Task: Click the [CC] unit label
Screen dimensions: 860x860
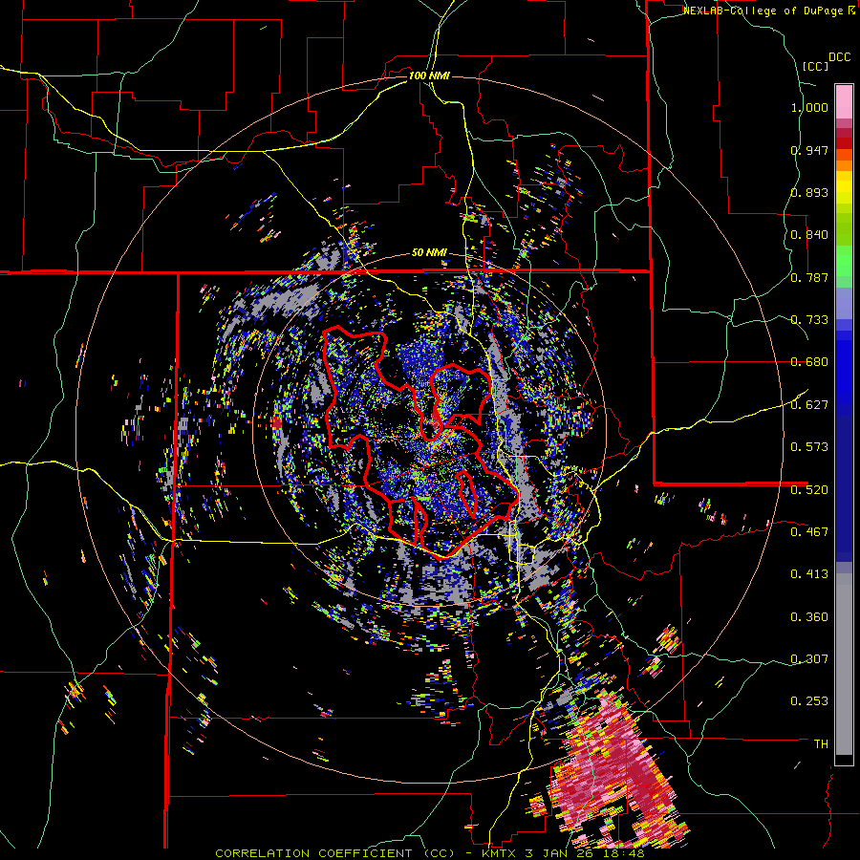Action: click(815, 66)
